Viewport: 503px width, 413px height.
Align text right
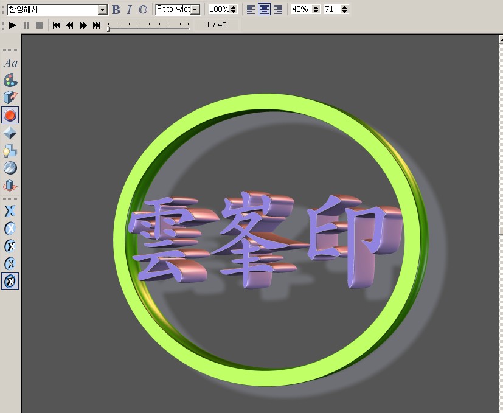pos(278,9)
